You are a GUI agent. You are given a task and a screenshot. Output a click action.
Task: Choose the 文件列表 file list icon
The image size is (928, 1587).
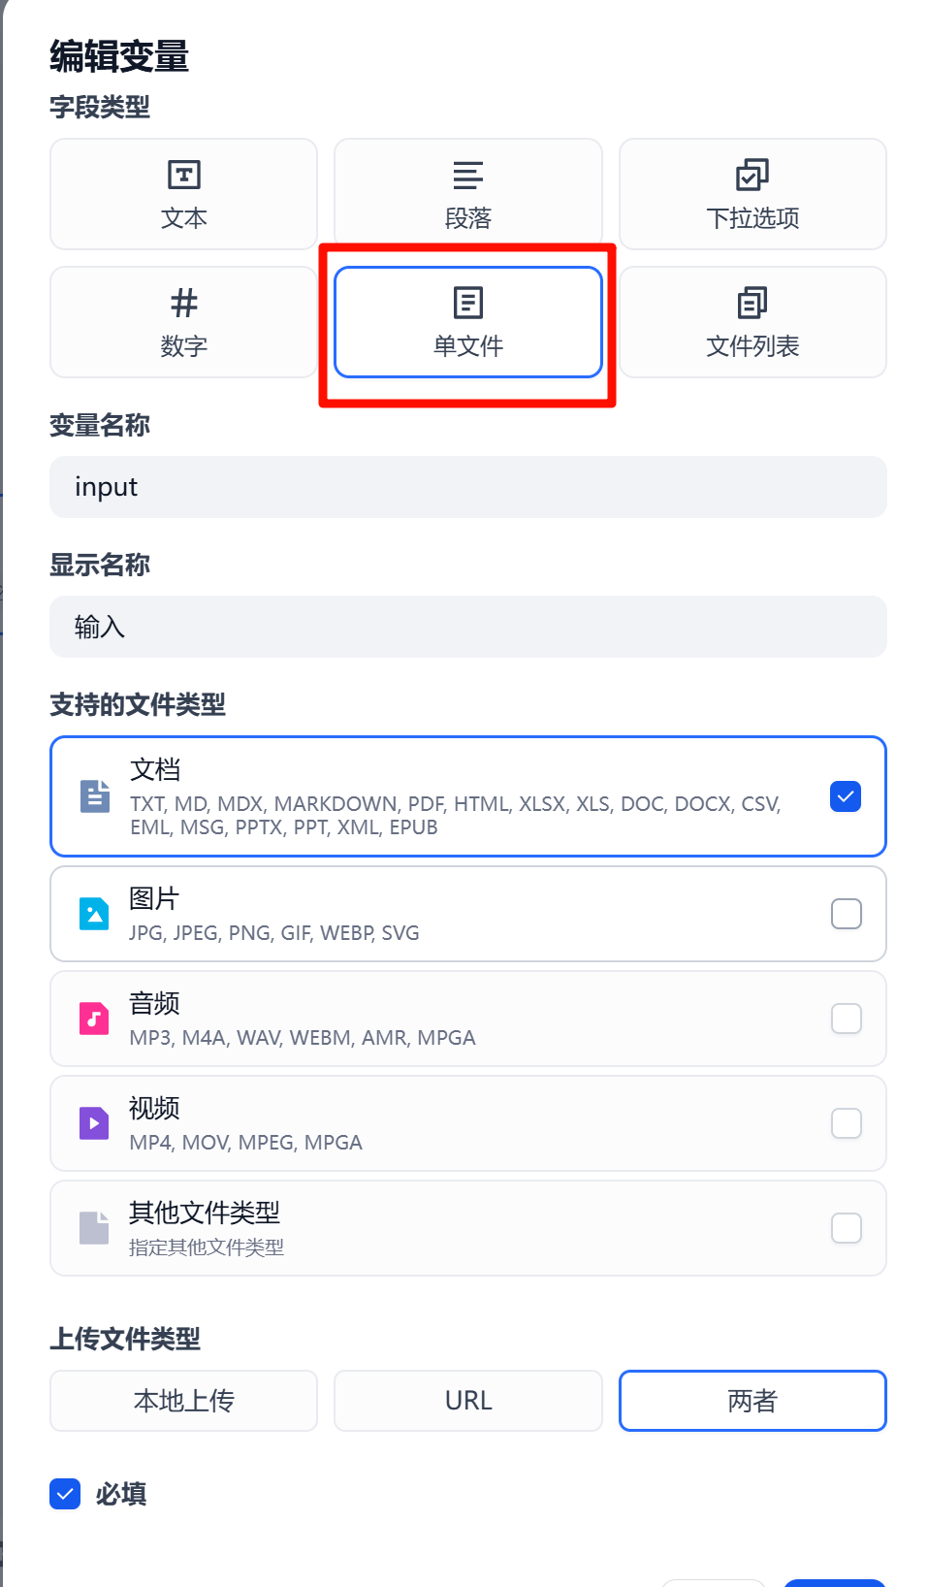[752, 303]
